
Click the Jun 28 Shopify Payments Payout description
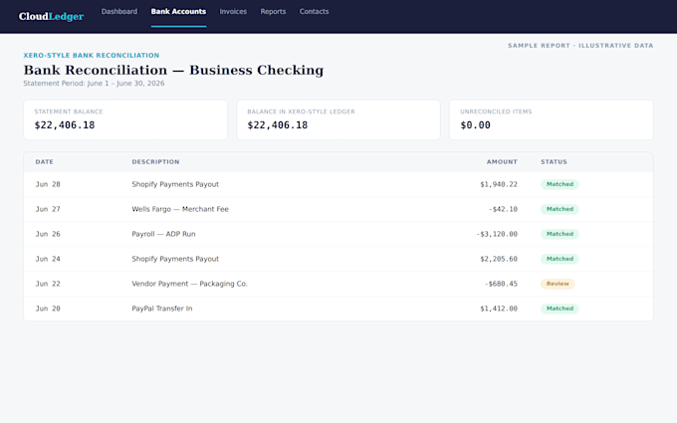175,184
